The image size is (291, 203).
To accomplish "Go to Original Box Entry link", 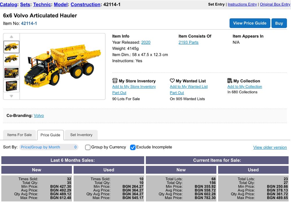I will tap(275, 4).
